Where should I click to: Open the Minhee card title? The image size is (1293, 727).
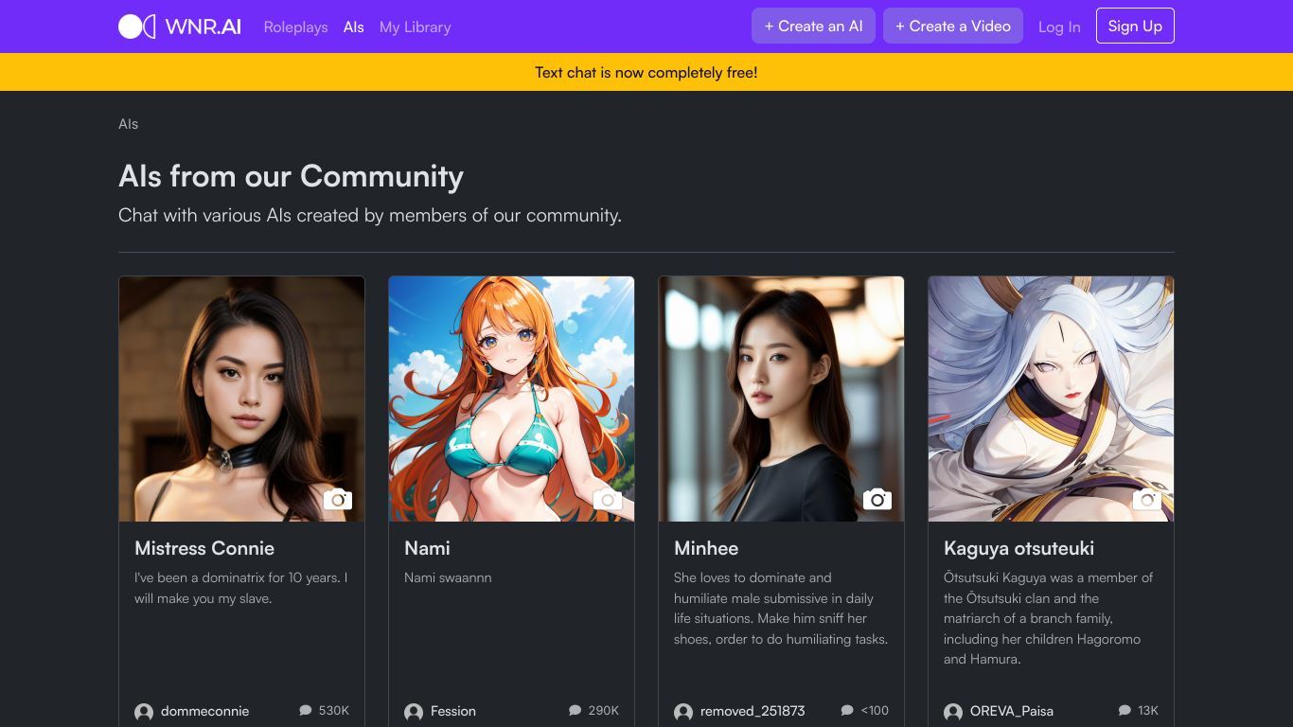pos(706,548)
